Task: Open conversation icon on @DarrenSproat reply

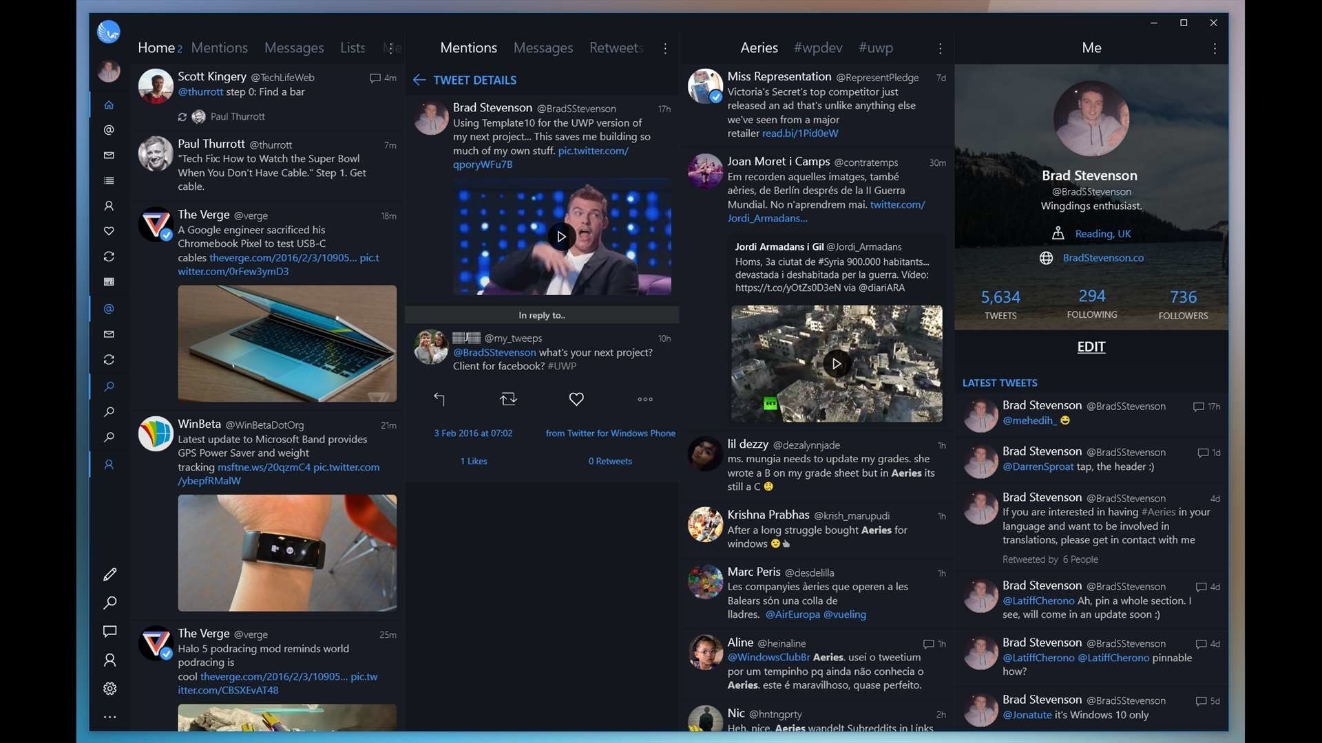Action: [1203, 453]
